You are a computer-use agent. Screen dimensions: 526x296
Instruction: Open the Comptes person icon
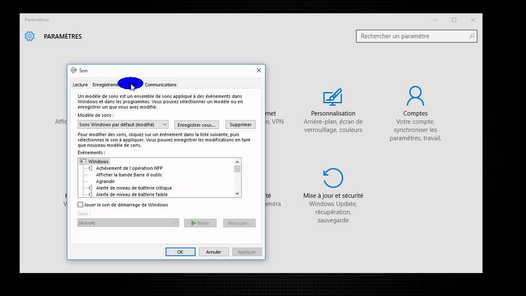tap(415, 96)
